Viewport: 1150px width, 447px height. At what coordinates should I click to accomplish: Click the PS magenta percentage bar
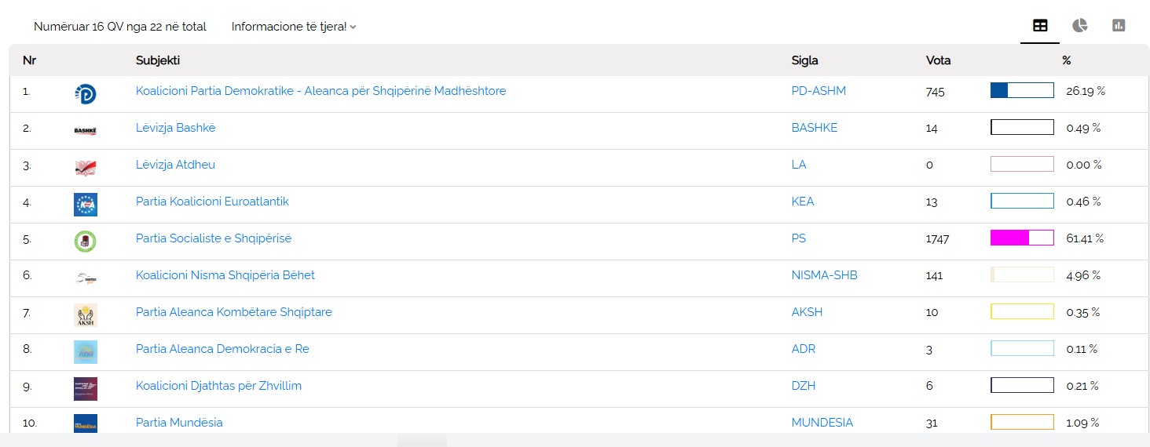(1022, 238)
